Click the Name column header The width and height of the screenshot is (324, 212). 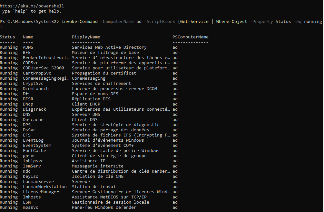[x=28, y=37]
